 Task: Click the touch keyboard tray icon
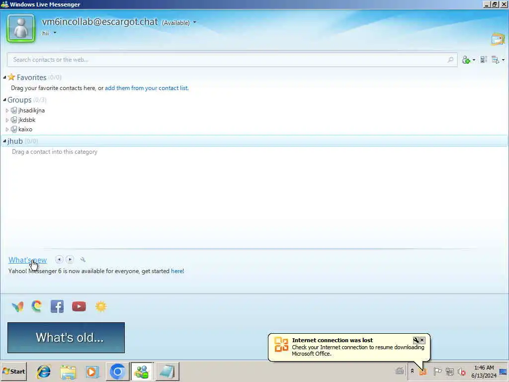tap(400, 371)
